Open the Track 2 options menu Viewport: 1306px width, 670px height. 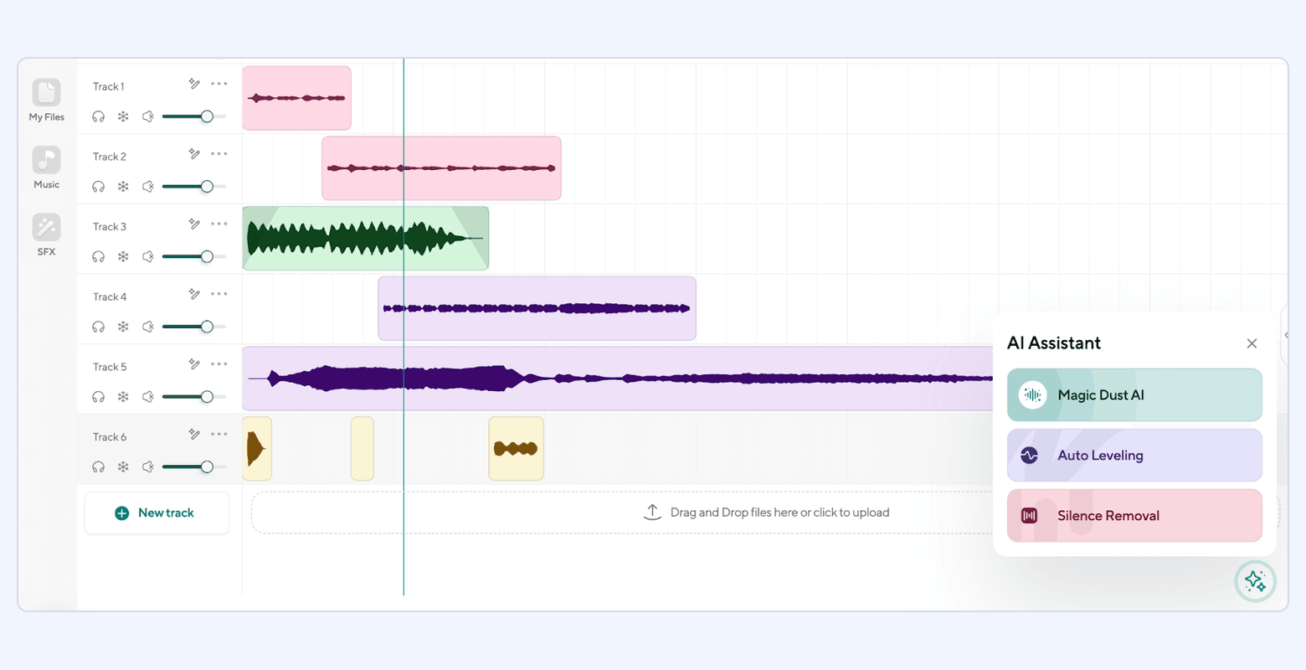click(x=219, y=153)
